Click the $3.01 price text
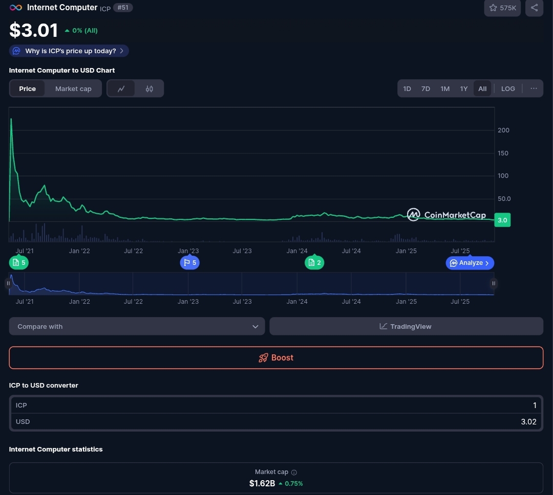 [x=33, y=30]
